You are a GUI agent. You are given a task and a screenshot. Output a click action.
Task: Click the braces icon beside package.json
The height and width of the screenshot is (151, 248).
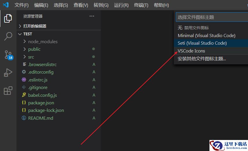(24, 103)
